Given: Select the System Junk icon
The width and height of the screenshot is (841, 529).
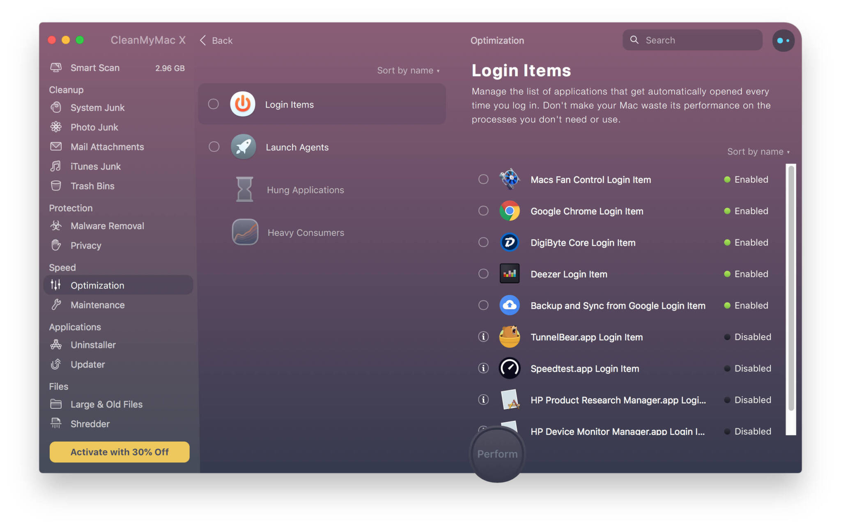Looking at the screenshot, I should tap(55, 108).
